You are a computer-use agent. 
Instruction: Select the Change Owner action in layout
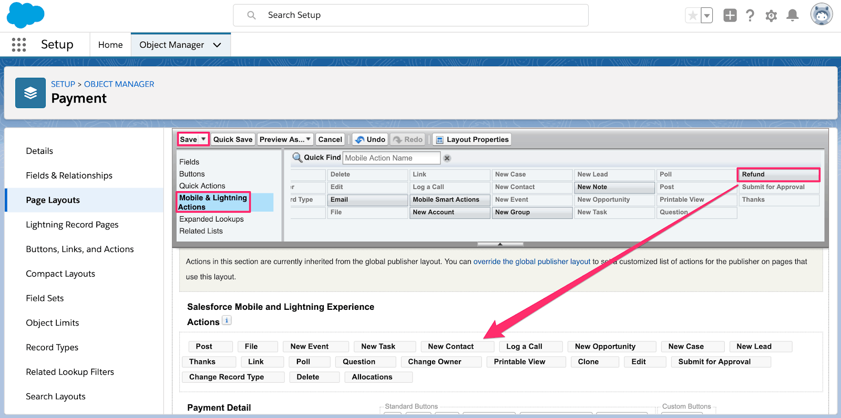coord(442,362)
